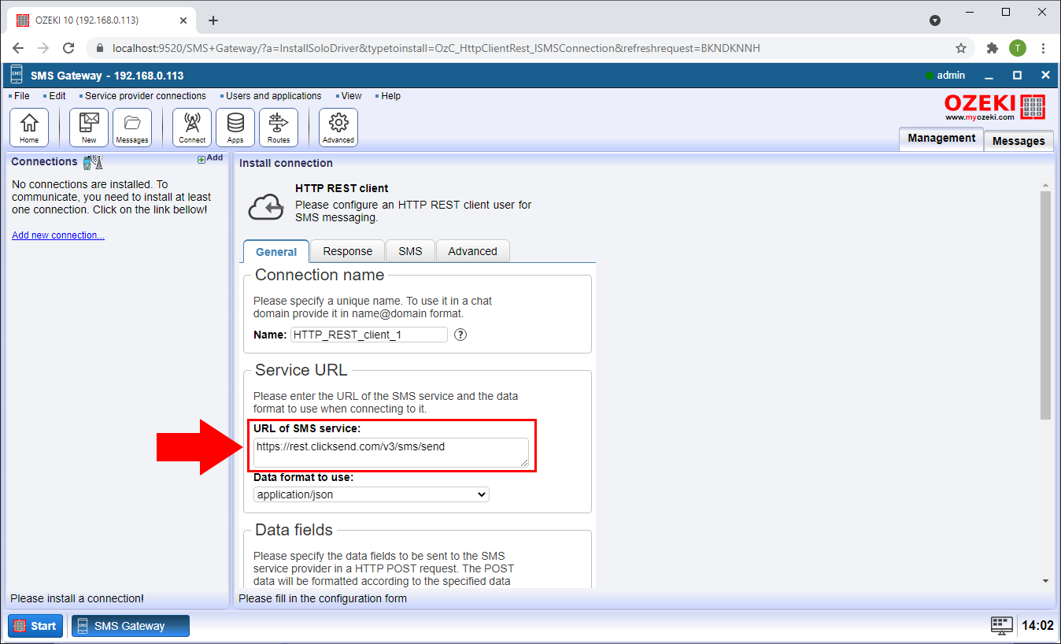Click the taskbar monitor icon near the clock

click(x=1002, y=626)
